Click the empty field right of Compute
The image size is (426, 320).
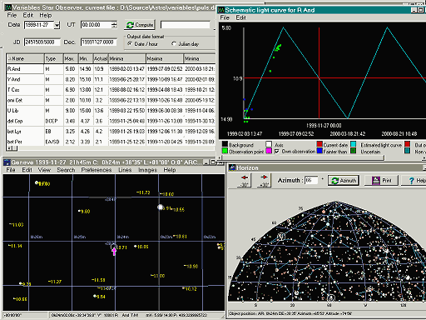coord(186,25)
